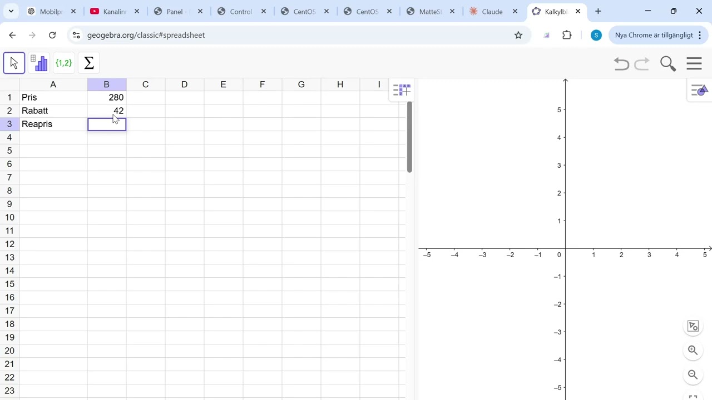Open the Sum sigma tool
Screen dimensions: 712x400
tap(89, 63)
